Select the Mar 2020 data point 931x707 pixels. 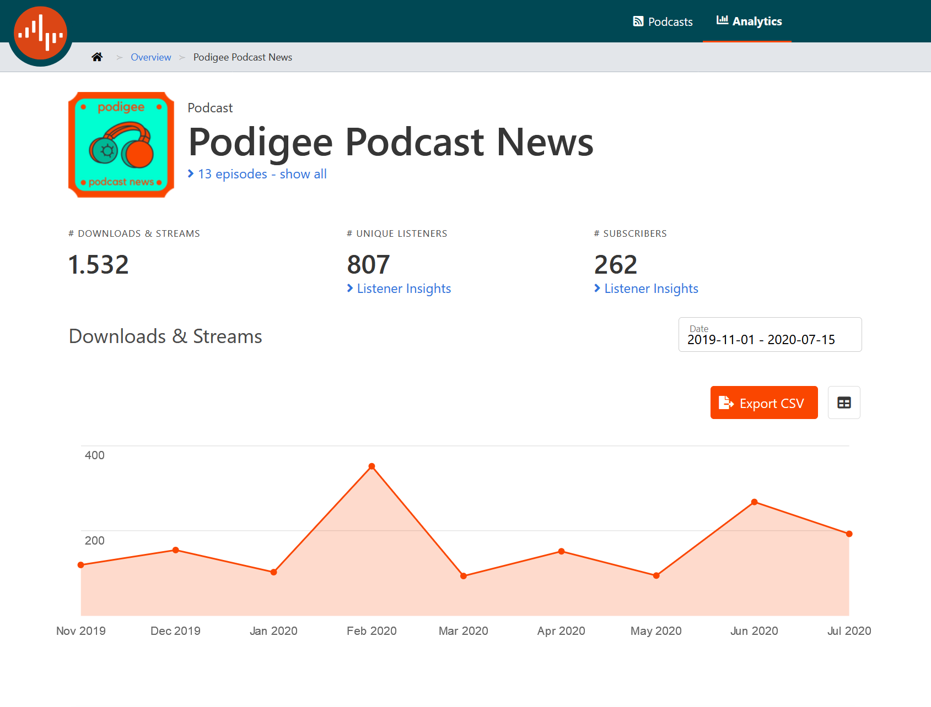tap(464, 576)
